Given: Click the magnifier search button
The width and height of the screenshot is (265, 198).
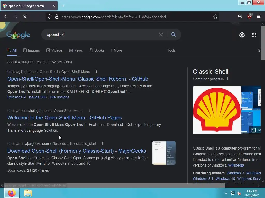Looking at the screenshot, I should coord(173,35).
